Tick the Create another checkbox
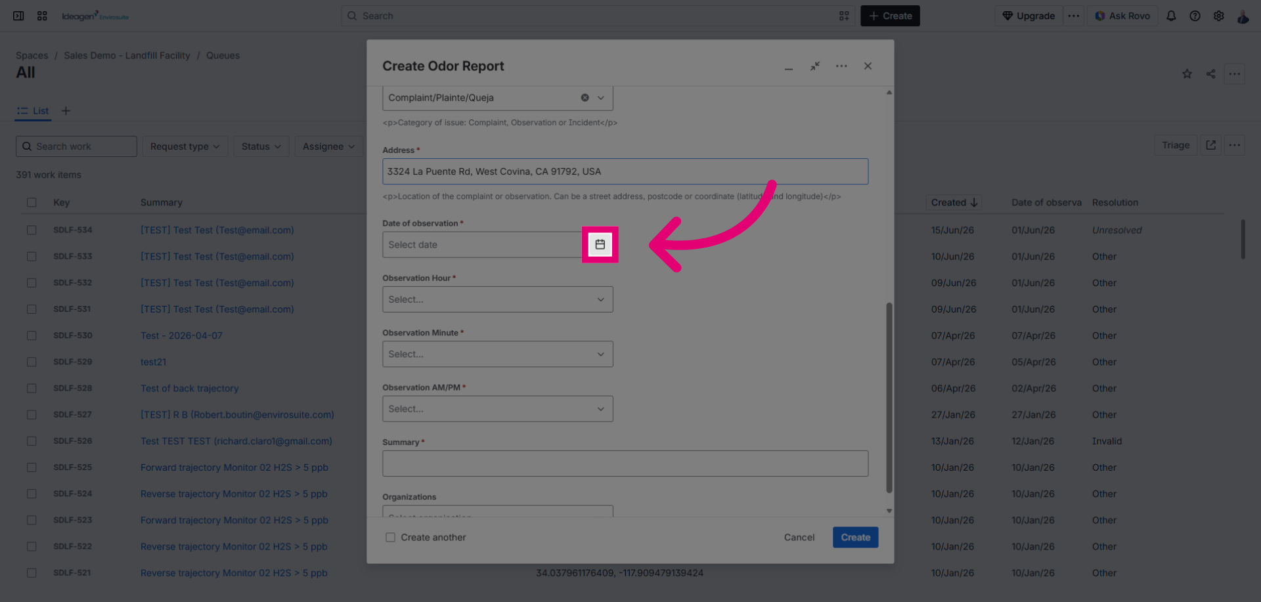Image resolution: width=1261 pixels, height=602 pixels. tap(390, 537)
